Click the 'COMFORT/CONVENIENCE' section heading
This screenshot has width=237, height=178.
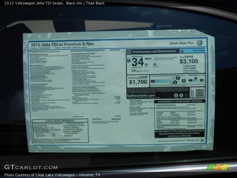click(x=39, y=85)
